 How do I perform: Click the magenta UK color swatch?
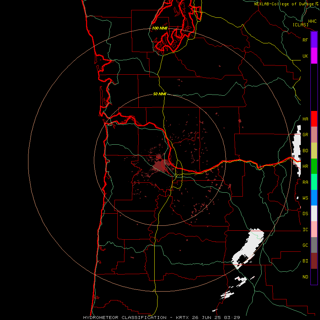[314, 56]
